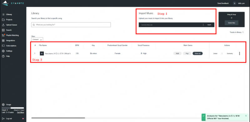Click the R&B genre tag

pos(177,53)
